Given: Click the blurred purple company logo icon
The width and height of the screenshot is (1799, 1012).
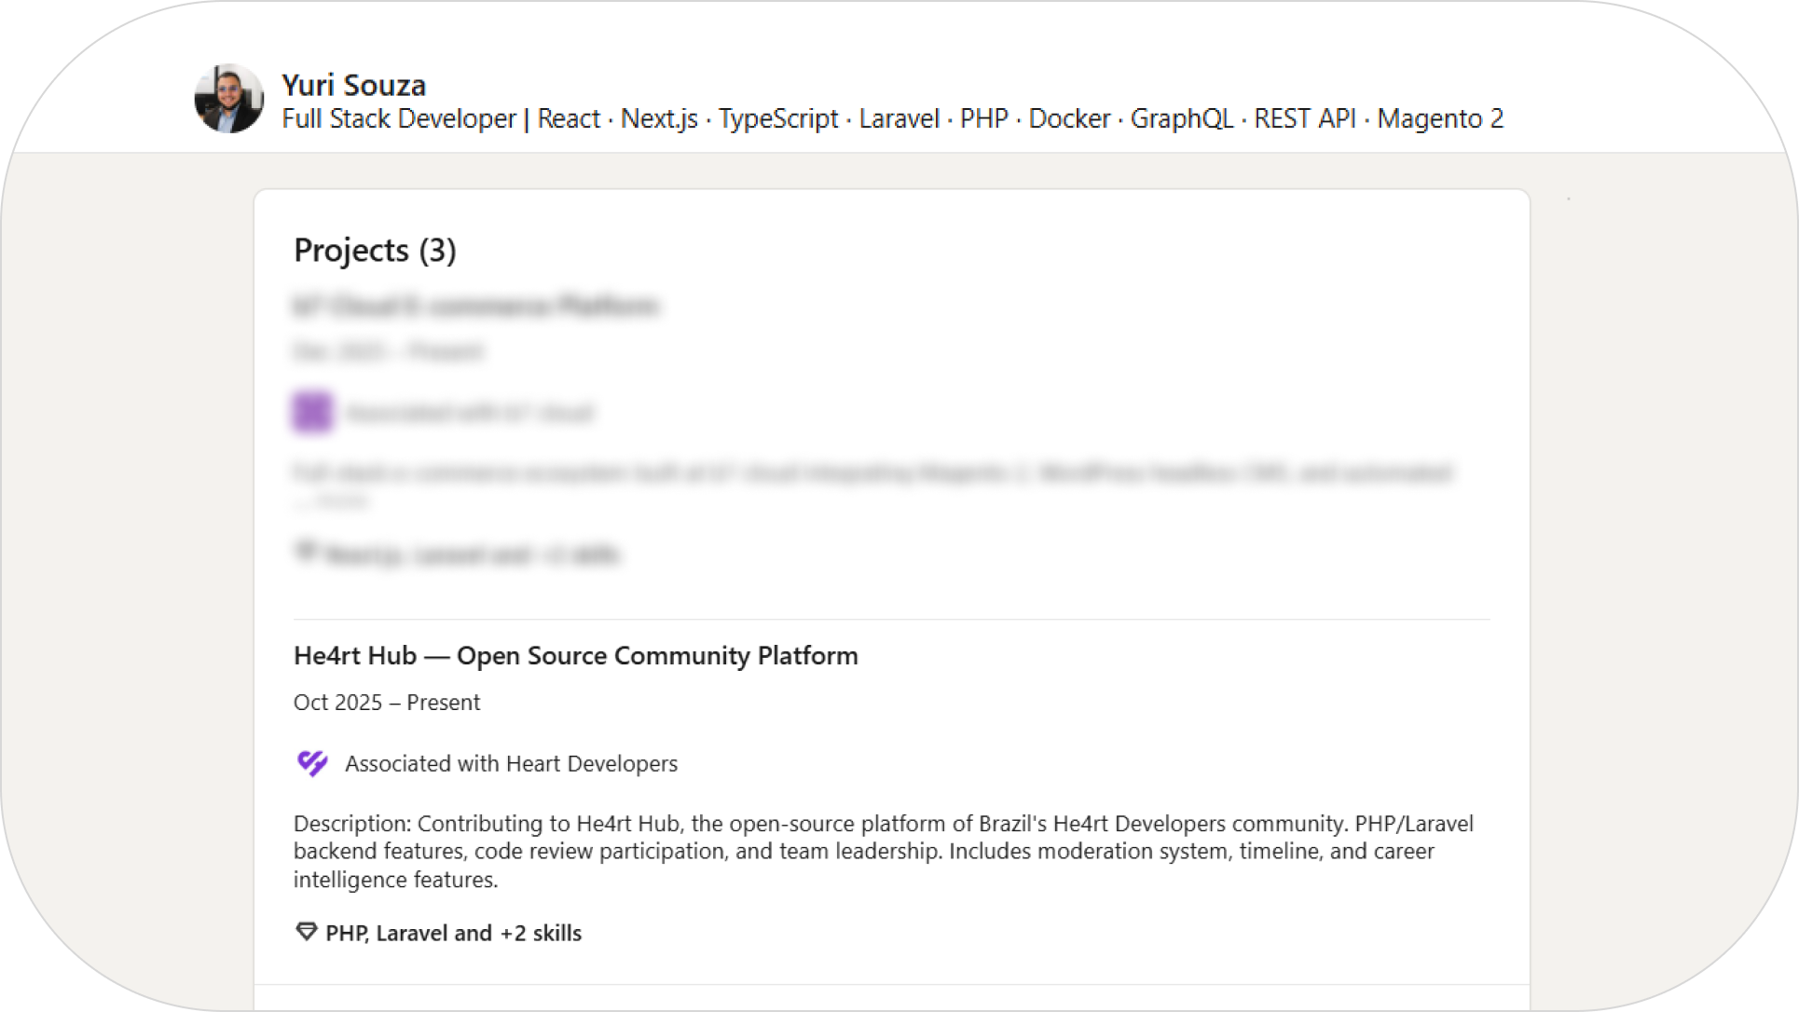Looking at the screenshot, I should (x=312, y=412).
